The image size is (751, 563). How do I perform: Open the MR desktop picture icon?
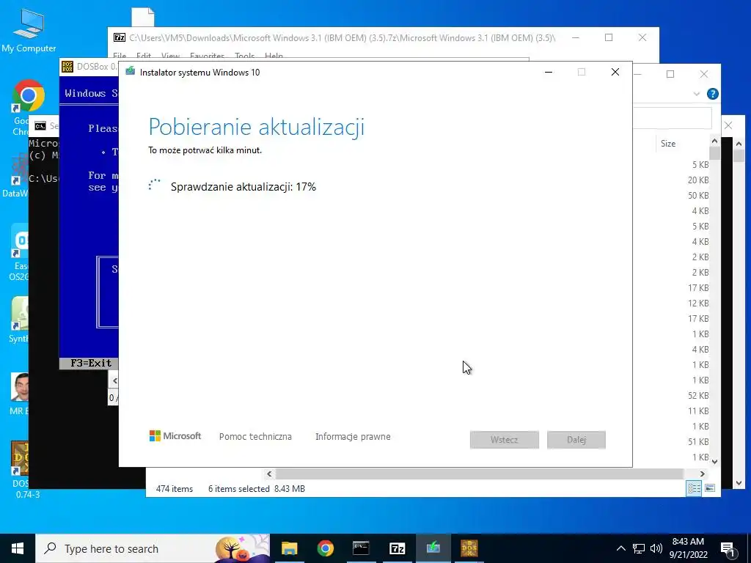coord(19,394)
